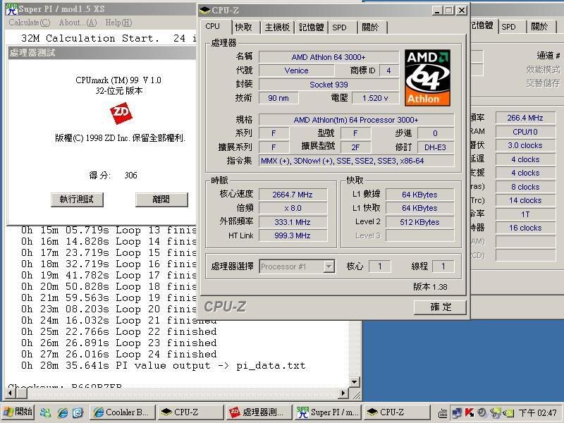Click the 離開 button in CPUmark window
The image size is (564, 423).
[x=161, y=200]
